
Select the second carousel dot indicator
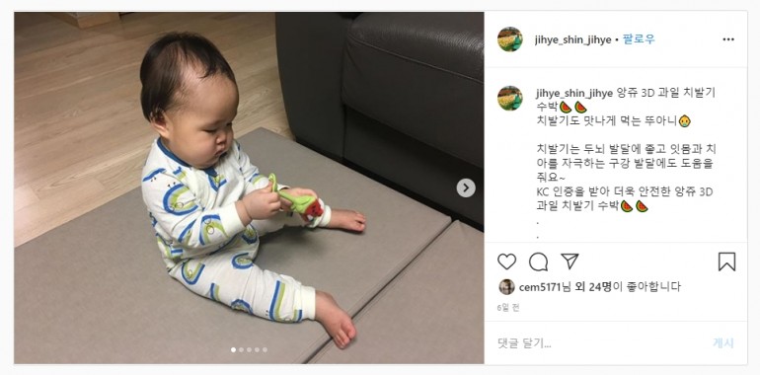(x=242, y=349)
